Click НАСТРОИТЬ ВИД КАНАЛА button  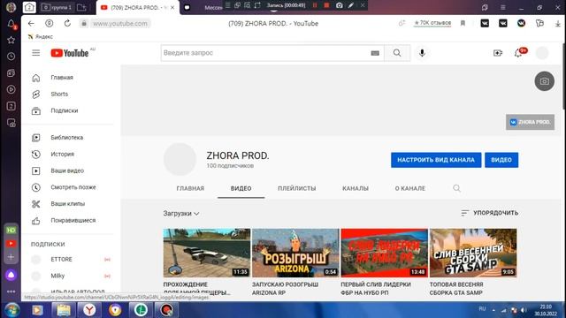pos(436,160)
